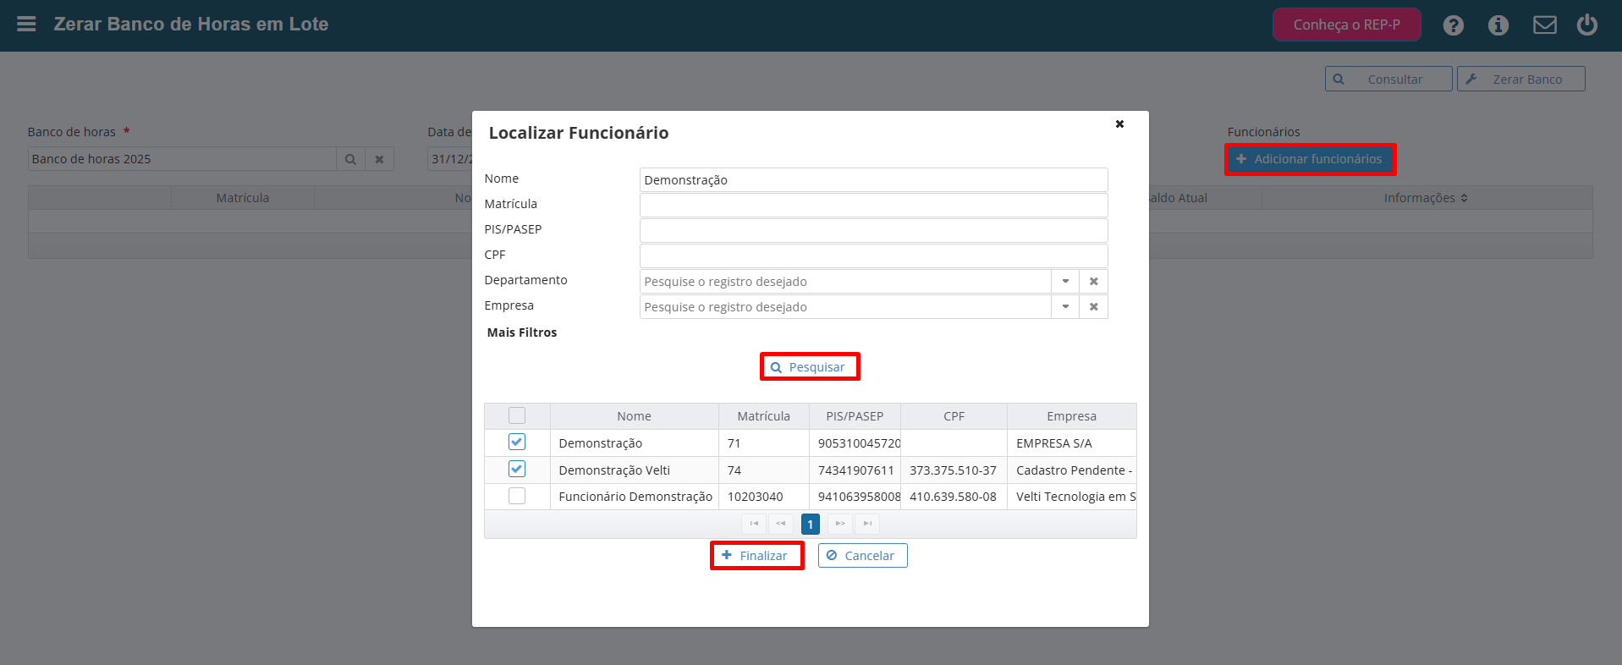Close the Localizar Funcionário dialog
1622x665 pixels.
click(x=1119, y=124)
